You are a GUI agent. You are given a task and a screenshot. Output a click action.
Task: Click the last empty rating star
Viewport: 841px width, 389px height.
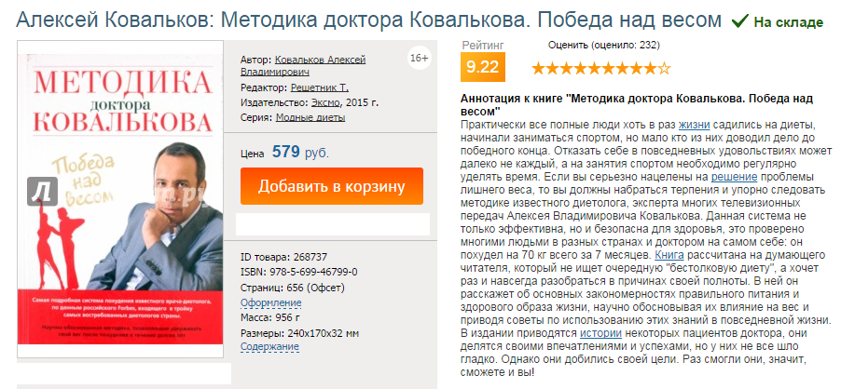coord(664,68)
